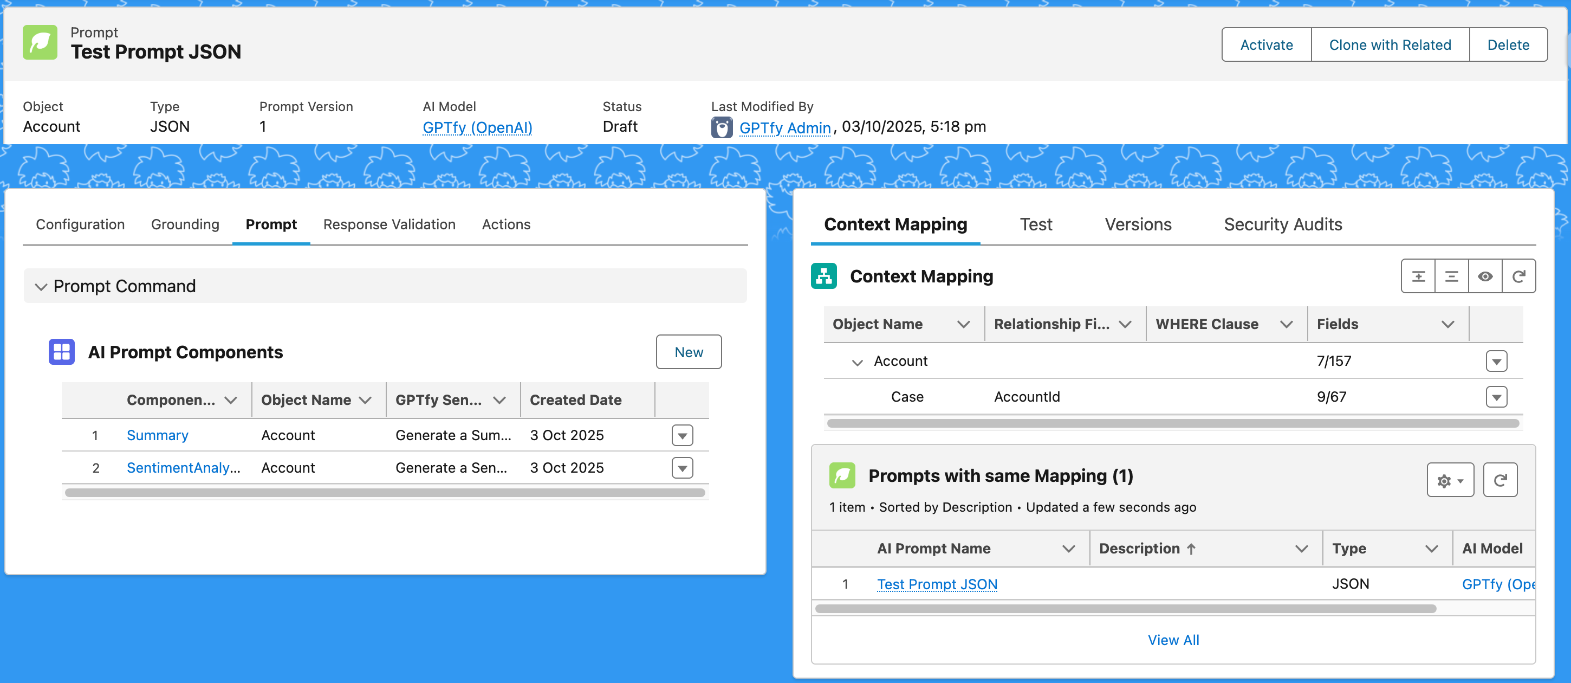
Task: Collapse the Account row in Context Mapping
Action: [857, 362]
